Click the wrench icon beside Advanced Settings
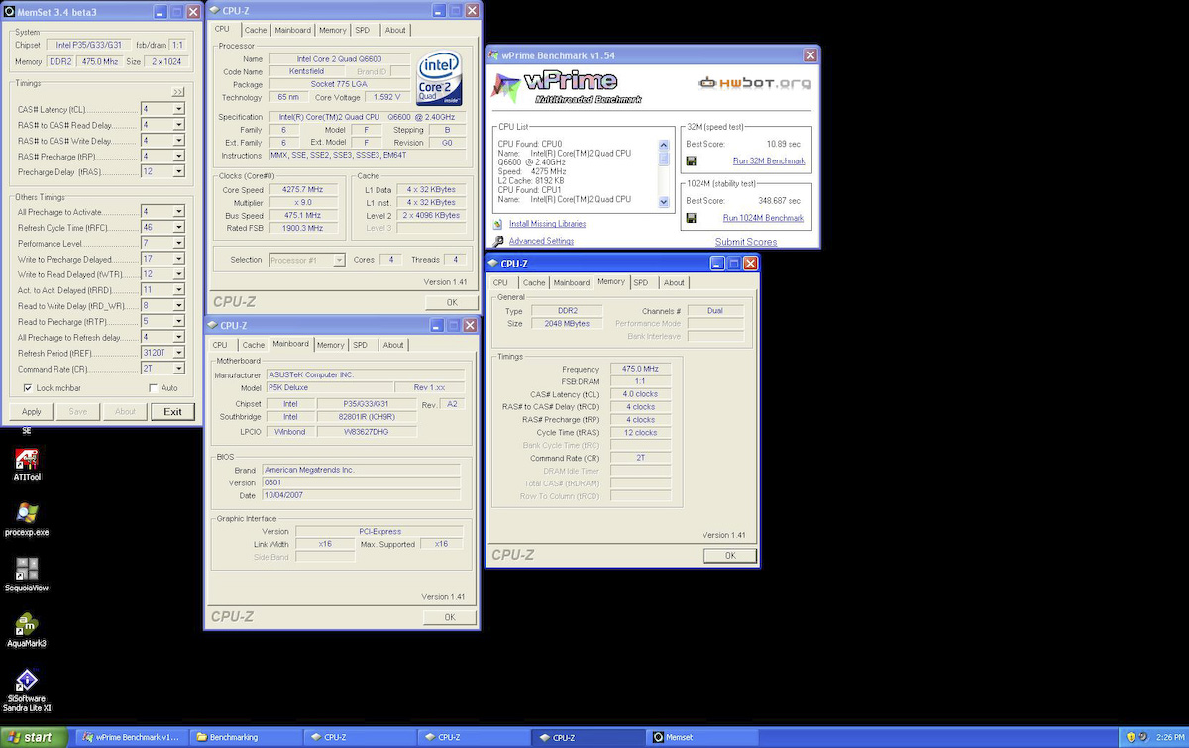1189x748 pixels. (x=498, y=241)
